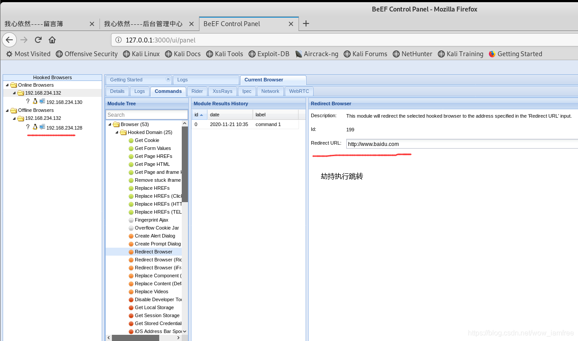
Task: Sort results by date column header
Action: [230, 115]
